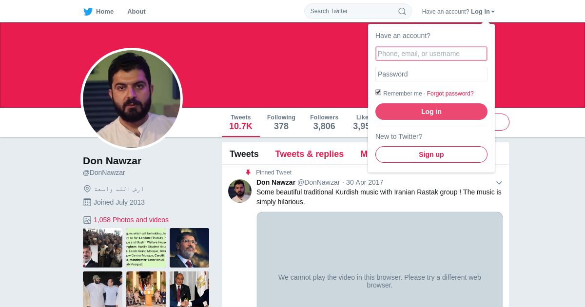Image resolution: width=585 pixels, height=307 pixels.
Task: Open the Tweets & replies tab
Action: [309, 154]
